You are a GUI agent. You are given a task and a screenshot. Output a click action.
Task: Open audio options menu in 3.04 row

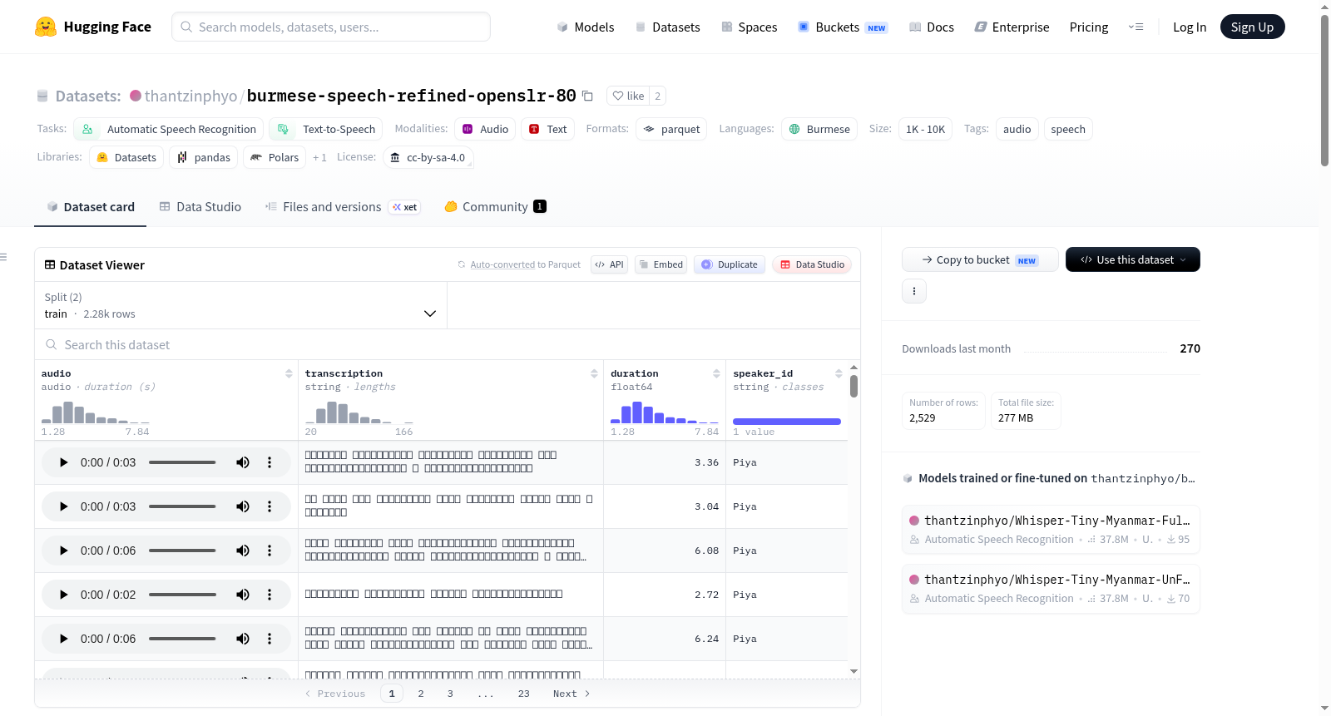pyautogui.click(x=270, y=506)
